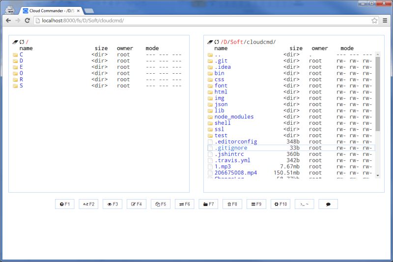Click the F5 copy button

[161, 204]
